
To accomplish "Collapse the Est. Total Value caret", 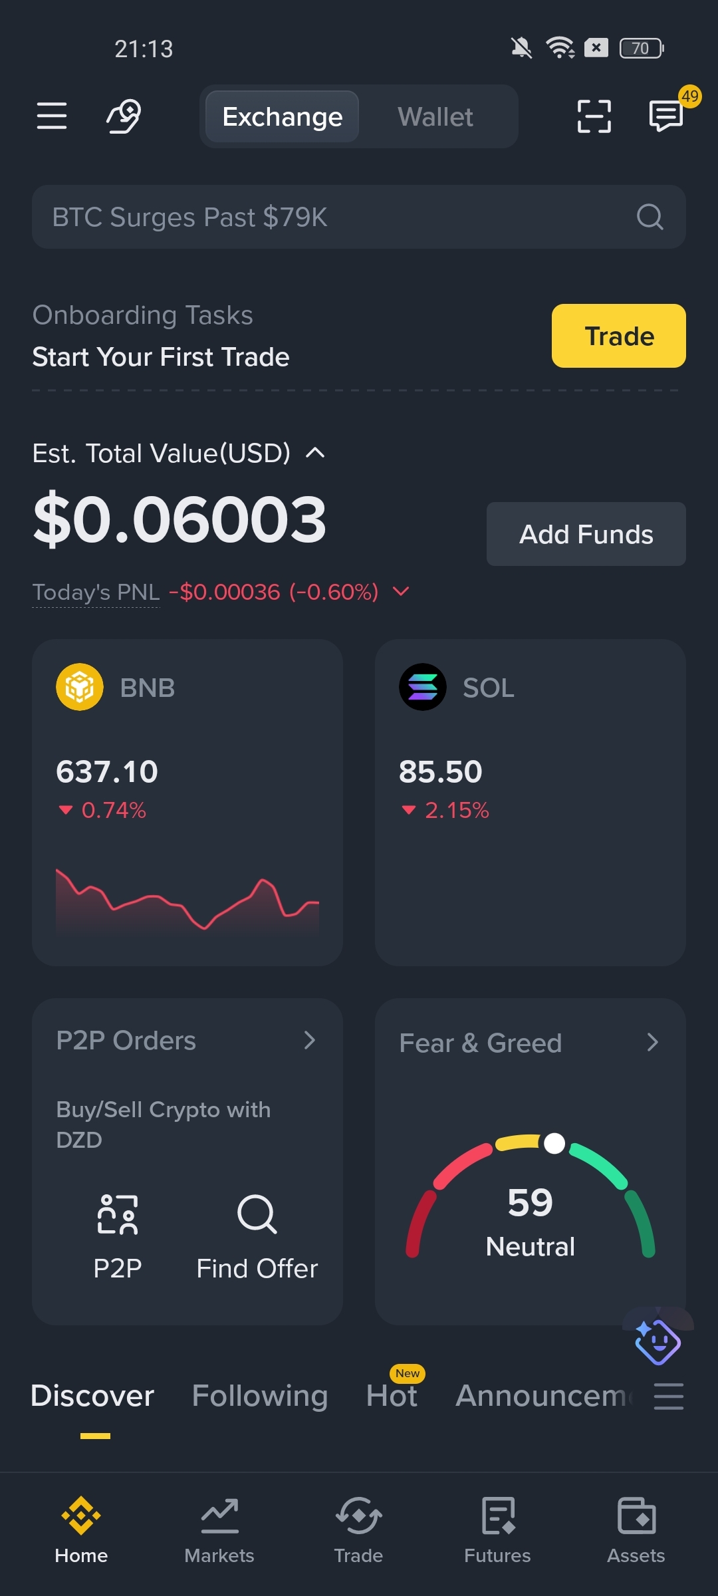I will [x=315, y=453].
